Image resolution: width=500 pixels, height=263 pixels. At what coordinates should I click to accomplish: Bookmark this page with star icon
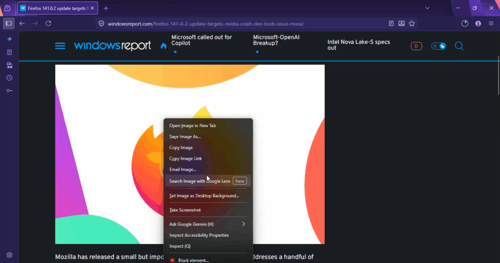tap(412, 23)
